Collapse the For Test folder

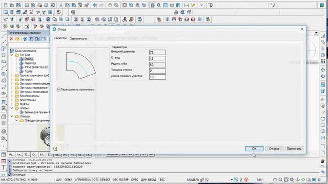12,55
